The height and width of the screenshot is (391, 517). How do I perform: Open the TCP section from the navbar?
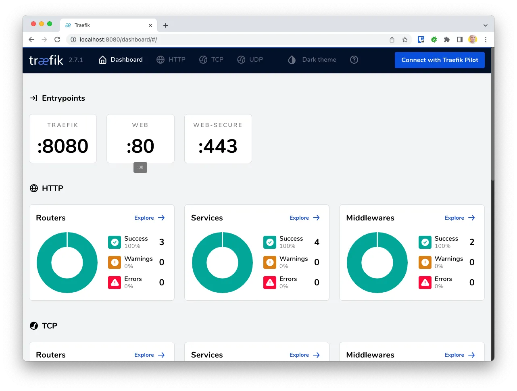211,59
